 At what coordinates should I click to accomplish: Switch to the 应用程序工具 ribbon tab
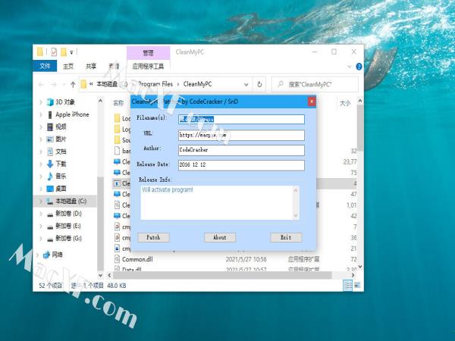148,67
